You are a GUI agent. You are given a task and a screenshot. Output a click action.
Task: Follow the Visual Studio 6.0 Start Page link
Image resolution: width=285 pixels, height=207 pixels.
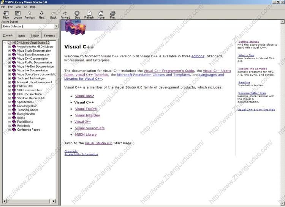point(98,143)
